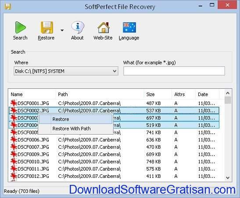Image resolution: width=240 pixels, height=198 pixels.
Task: Click the red icon beside DSCF0001.JPG
Action: click(14, 103)
